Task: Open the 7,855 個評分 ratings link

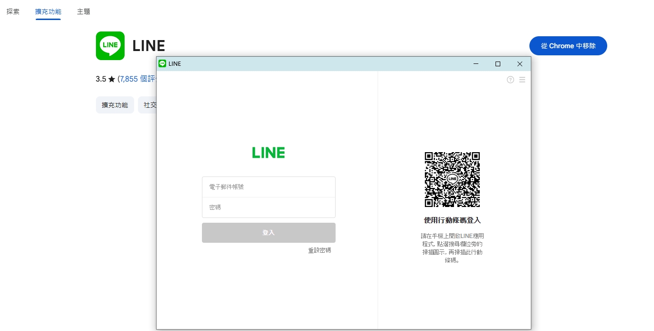Action: (x=138, y=79)
